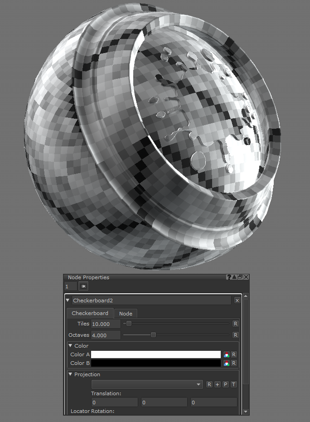310x422 pixels.
Task: Float the Node Properties panel
Action: click(240, 277)
